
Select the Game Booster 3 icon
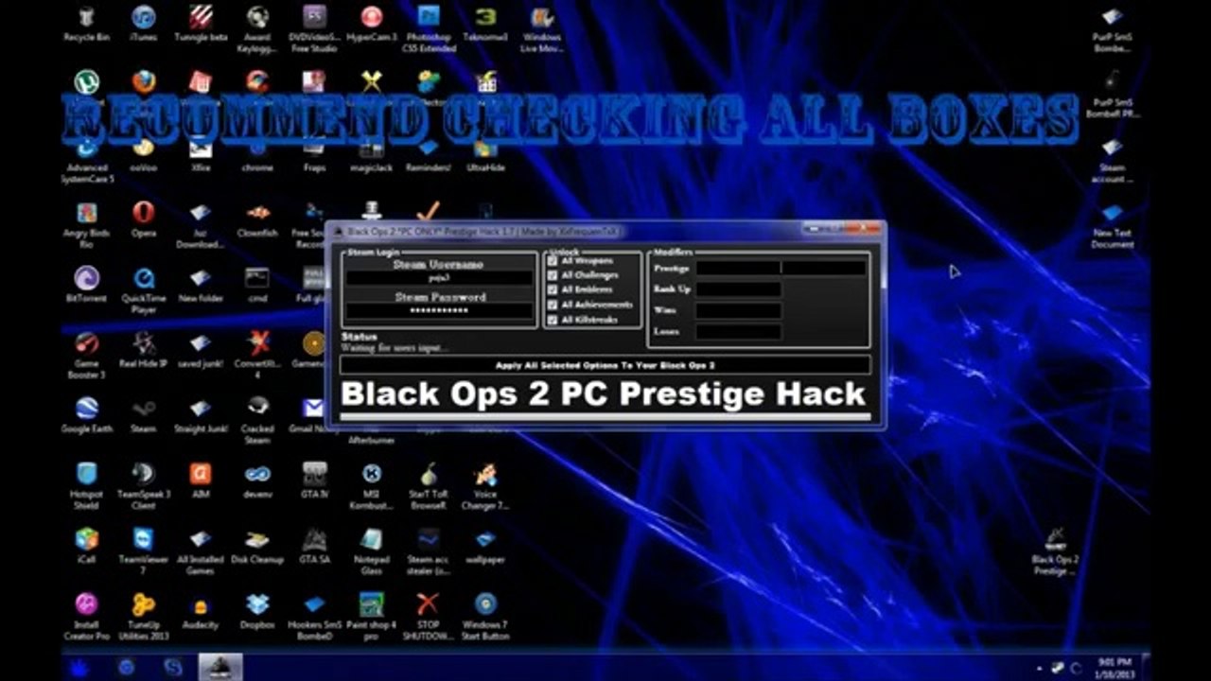[x=87, y=355]
